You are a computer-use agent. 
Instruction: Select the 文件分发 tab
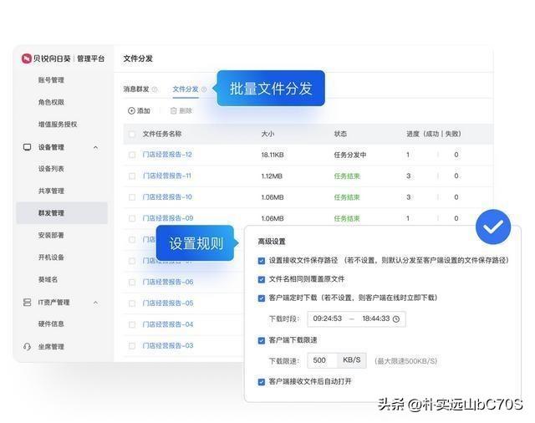186,89
